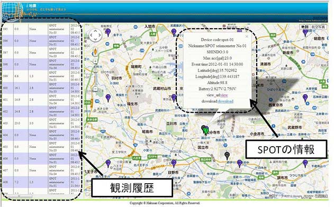Close the SPOT info popup with the X
Screen dimensions: 334x207
247,37
